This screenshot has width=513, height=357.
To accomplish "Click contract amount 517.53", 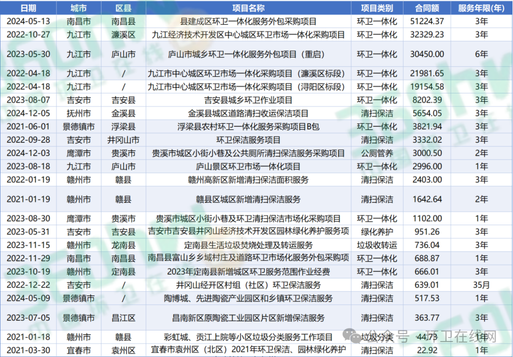I will click(427, 298).
